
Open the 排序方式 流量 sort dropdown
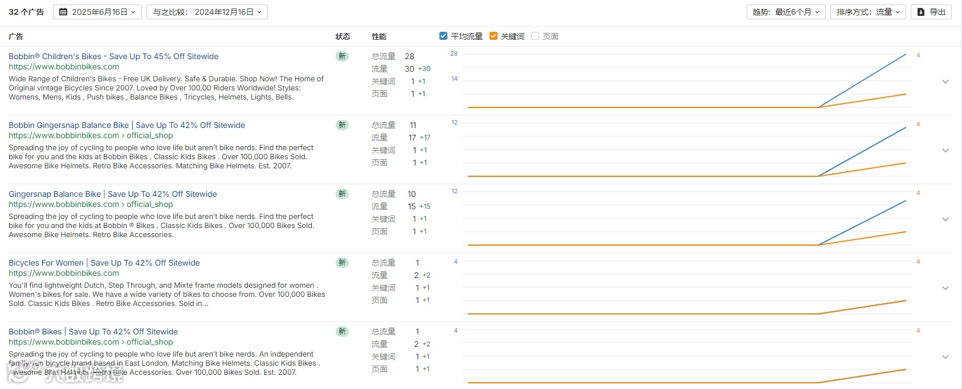click(x=868, y=12)
